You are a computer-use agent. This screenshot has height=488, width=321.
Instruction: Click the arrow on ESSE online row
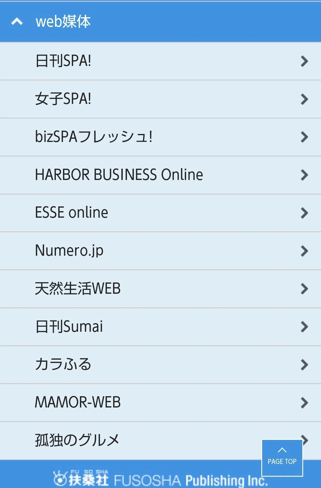click(x=304, y=213)
